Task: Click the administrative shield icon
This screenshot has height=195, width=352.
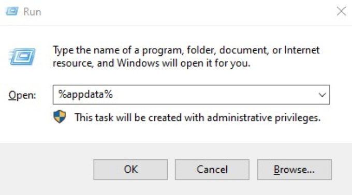Action: (x=60, y=116)
